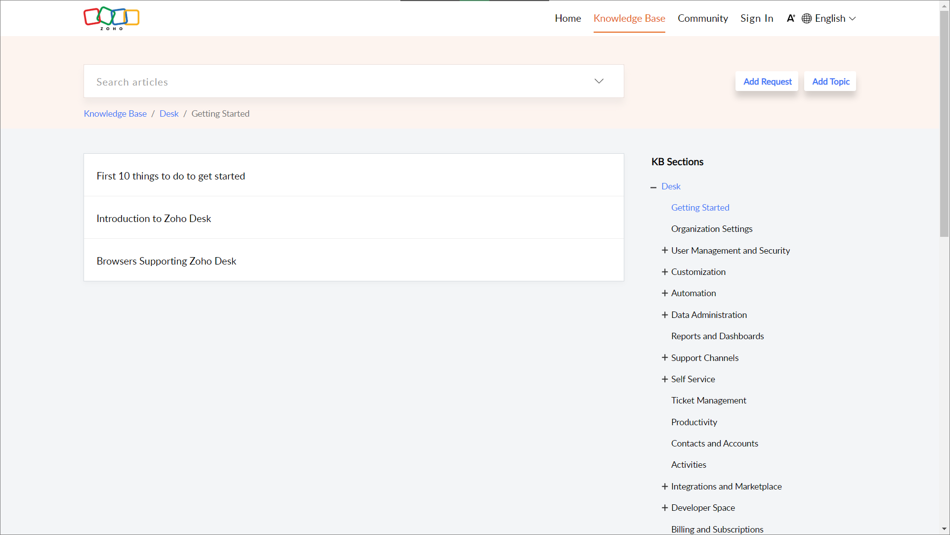Open Ticket Management section

pyautogui.click(x=708, y=401)
